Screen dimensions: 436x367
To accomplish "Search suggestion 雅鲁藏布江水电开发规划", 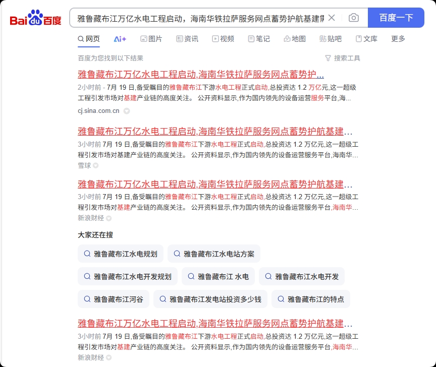I will click(x=128, y=276).
